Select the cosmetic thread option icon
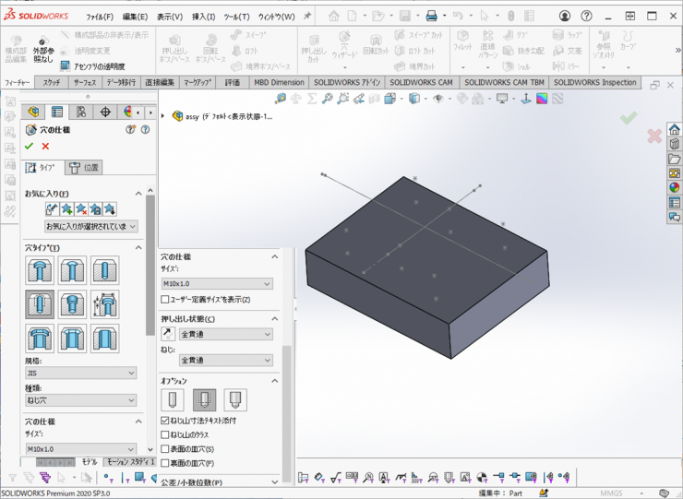683x499 pixels. tap(203, 399)
